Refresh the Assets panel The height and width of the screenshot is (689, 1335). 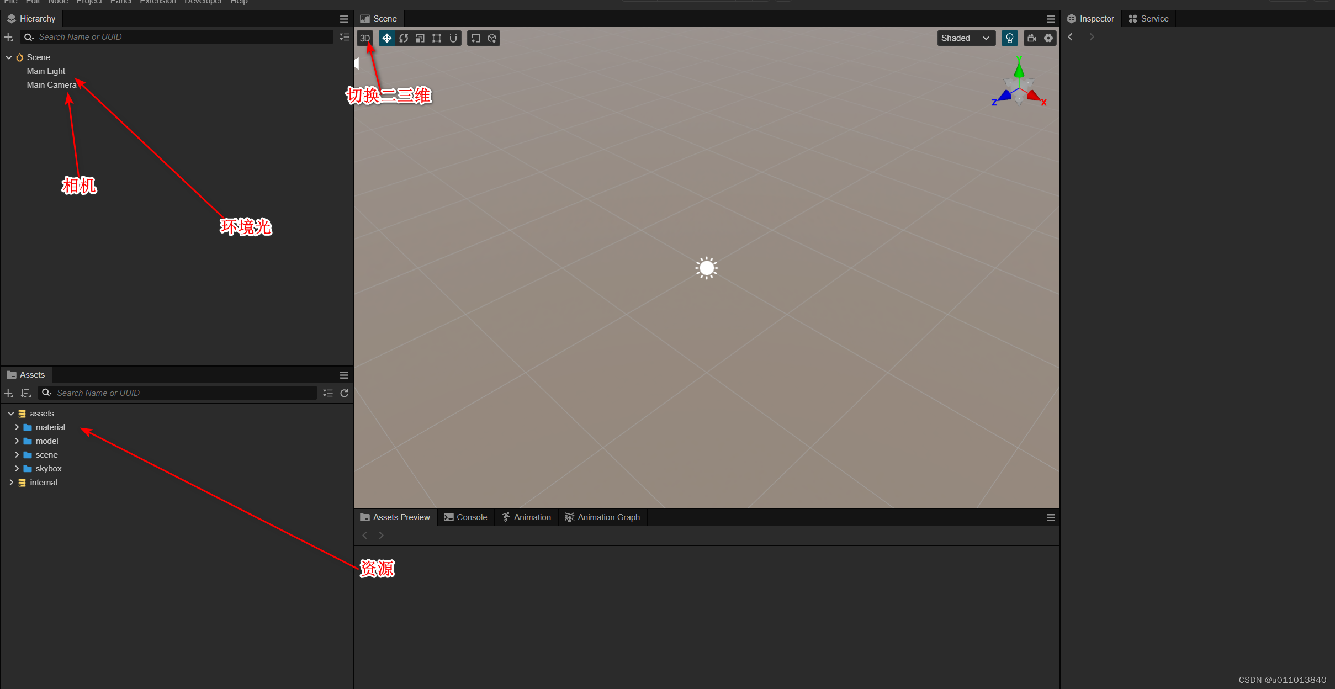coord(345,393)
